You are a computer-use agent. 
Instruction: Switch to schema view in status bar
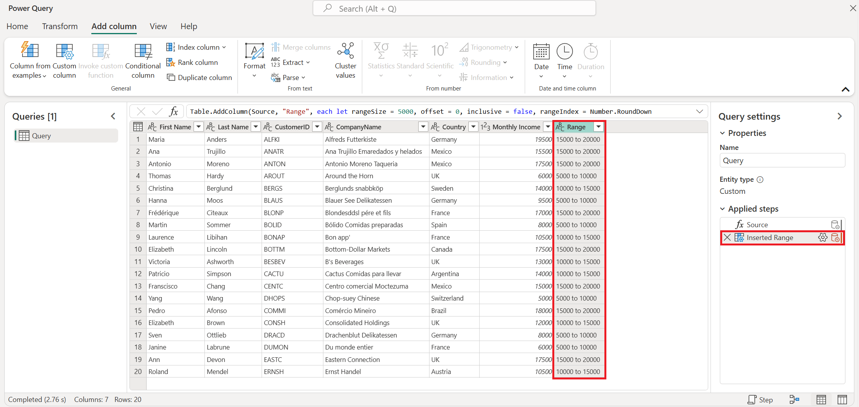[842, 400]
